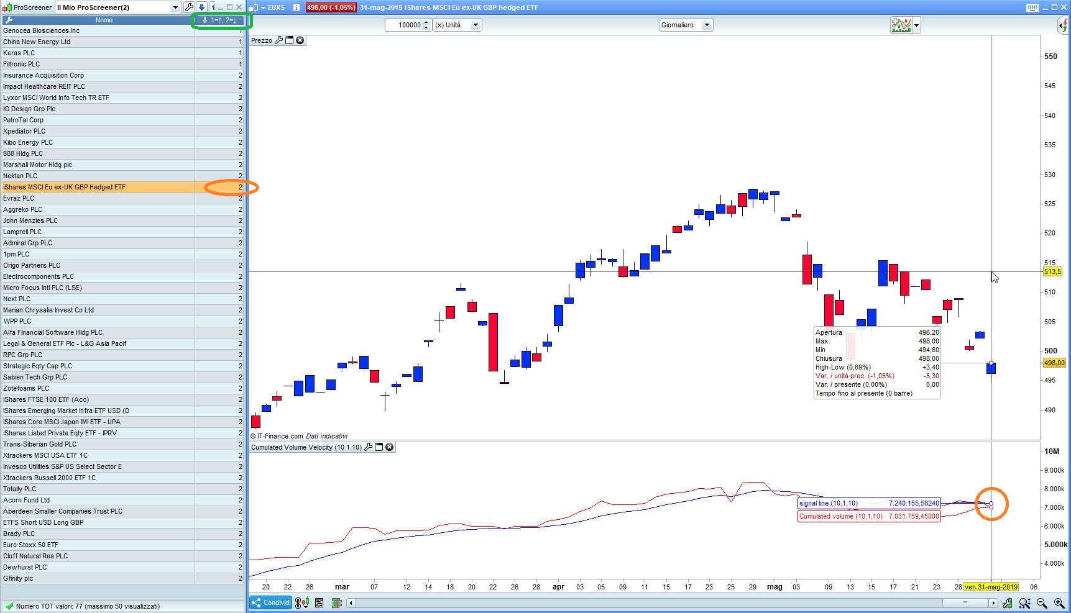Open the wrench icon beside the Nome column header
Image resolution: width=1071 pixels, height=613 pixels.
coord(9,20)
